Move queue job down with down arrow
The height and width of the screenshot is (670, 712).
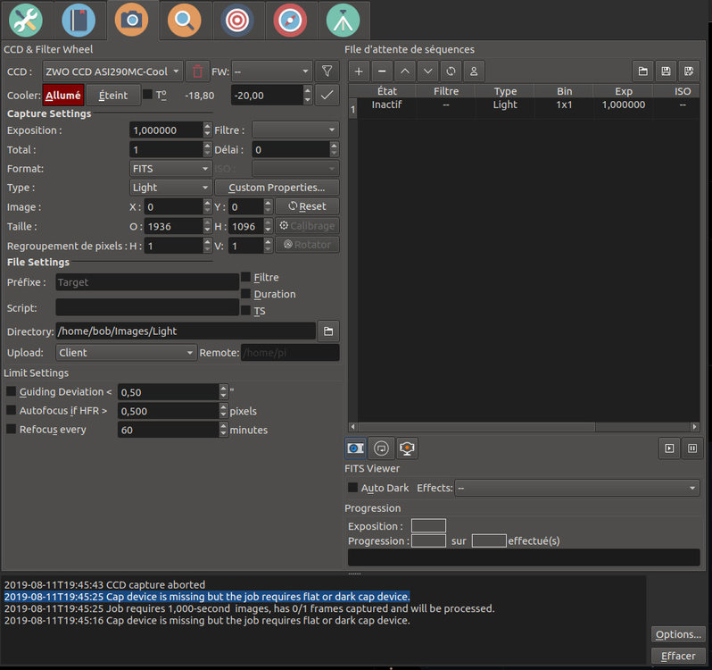(x=427, y=71)
